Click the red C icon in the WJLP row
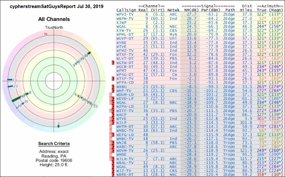The width and height of the screenshot is (285, 177). pos(113,123)
